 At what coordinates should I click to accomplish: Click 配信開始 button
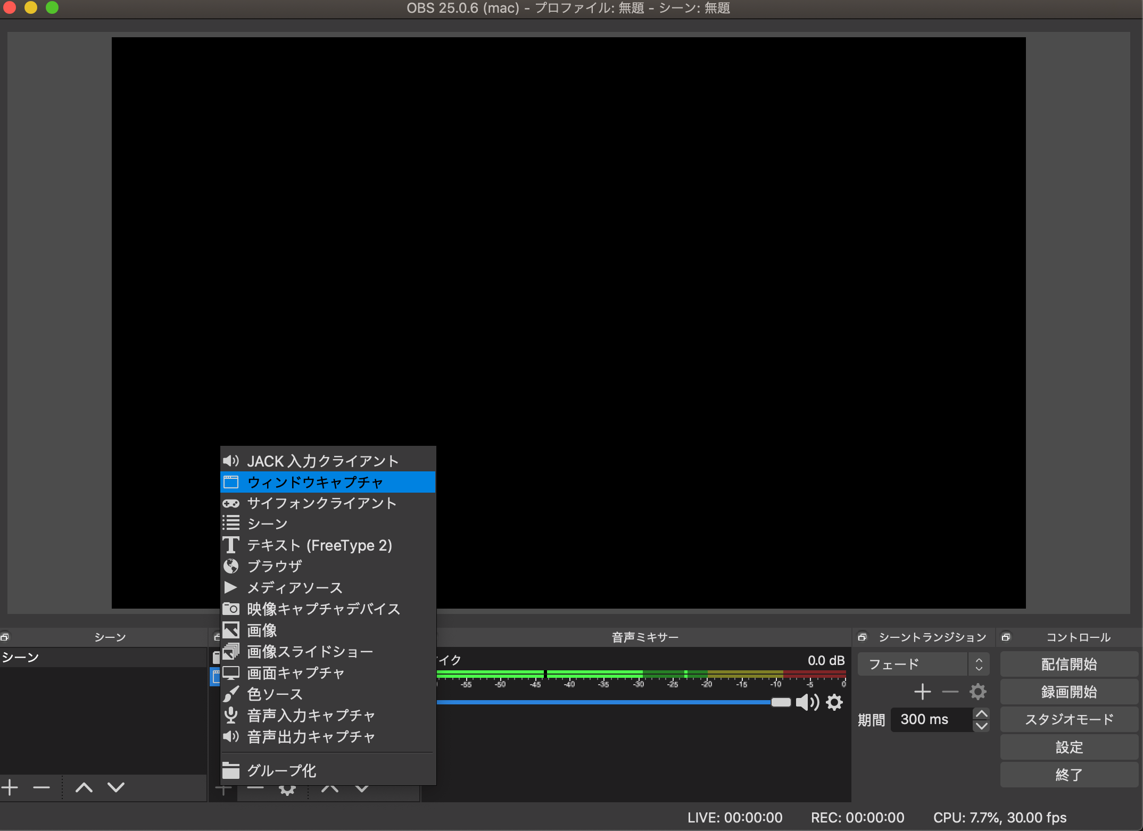1069,664
